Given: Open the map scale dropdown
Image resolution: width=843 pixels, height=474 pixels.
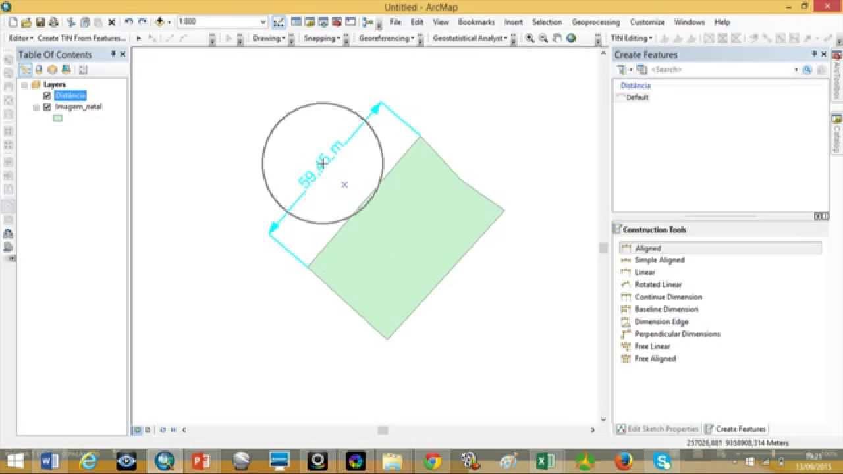Looking at the screenshot, I should point(263,22).
